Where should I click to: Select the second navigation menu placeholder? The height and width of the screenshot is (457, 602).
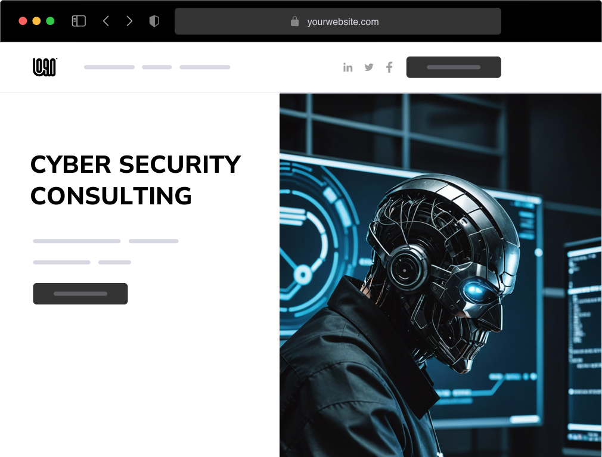157,67
